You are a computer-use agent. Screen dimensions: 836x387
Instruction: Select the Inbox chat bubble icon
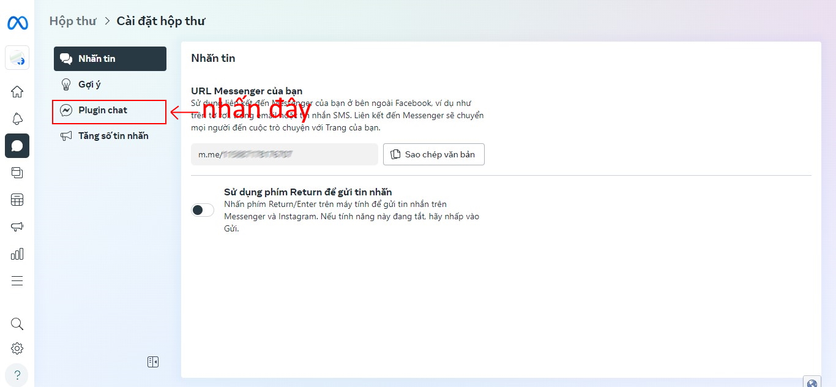(17, 146)
